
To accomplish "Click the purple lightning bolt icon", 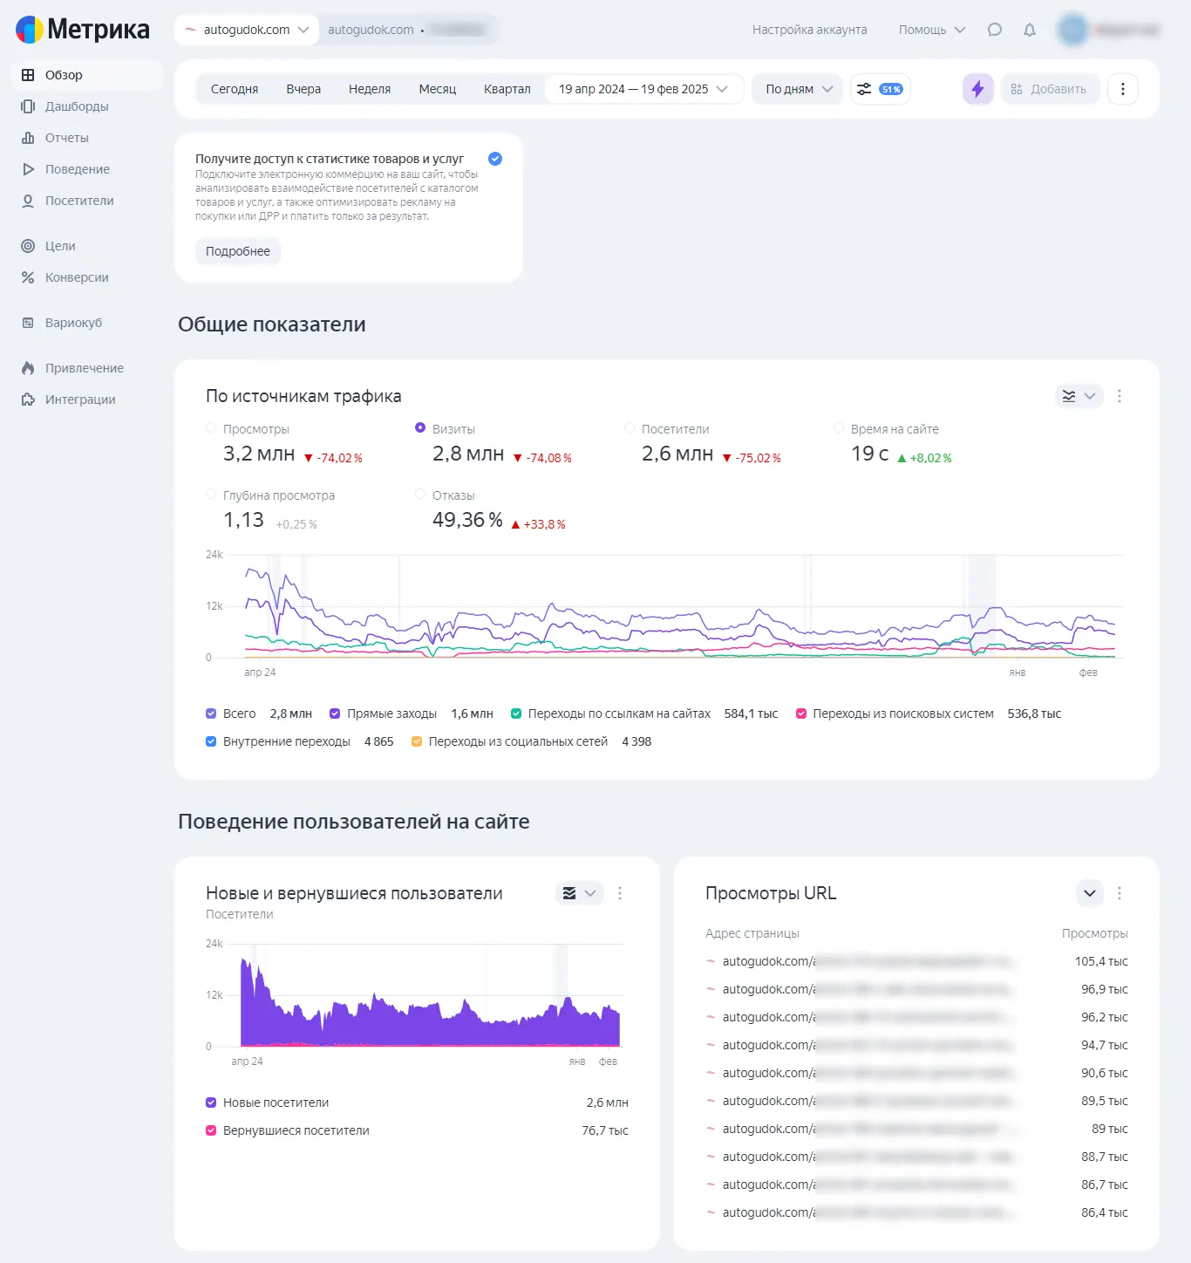I will click(x=977, y=89).
